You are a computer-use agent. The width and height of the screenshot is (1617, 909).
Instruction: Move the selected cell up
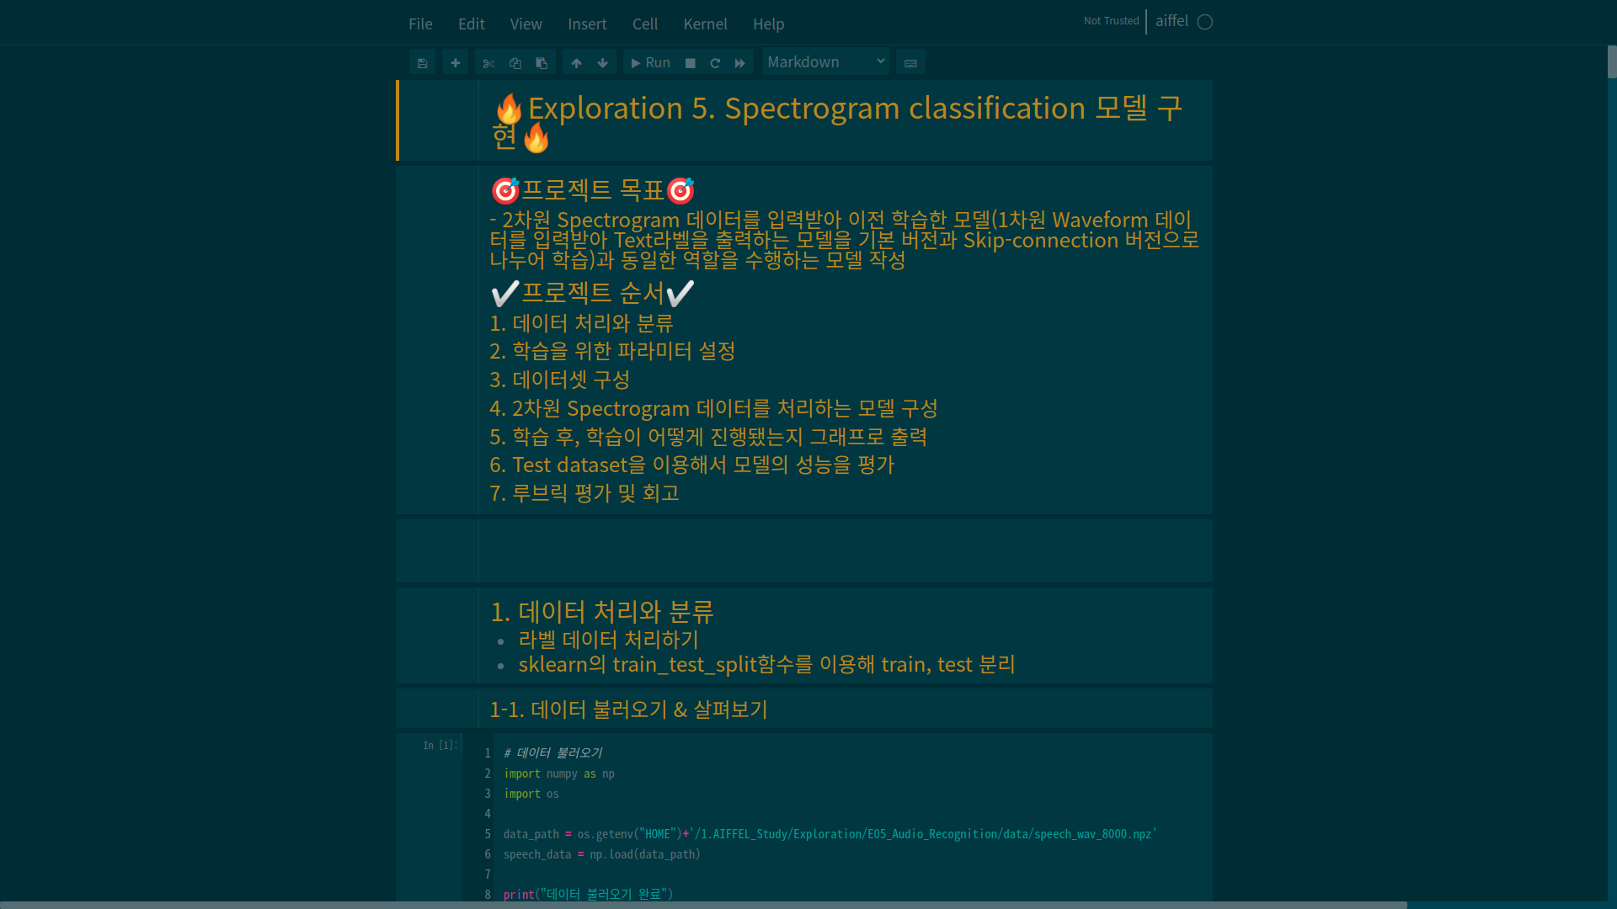[576, 63]
